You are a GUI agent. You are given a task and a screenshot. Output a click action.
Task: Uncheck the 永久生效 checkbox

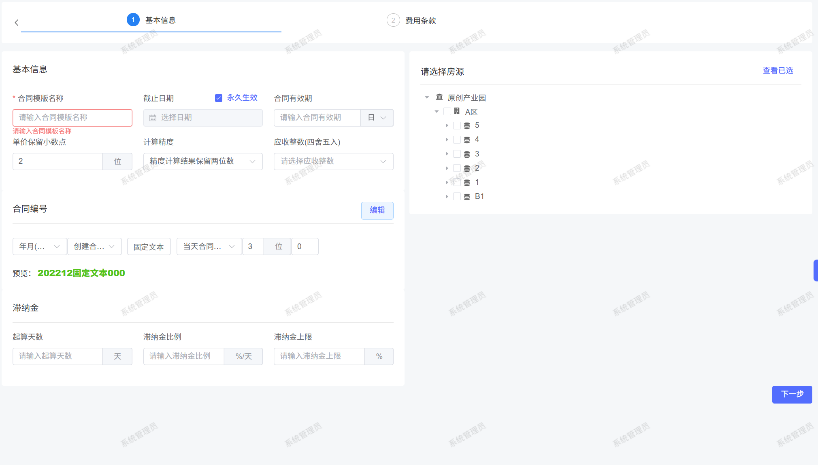[x=219, y=98]
